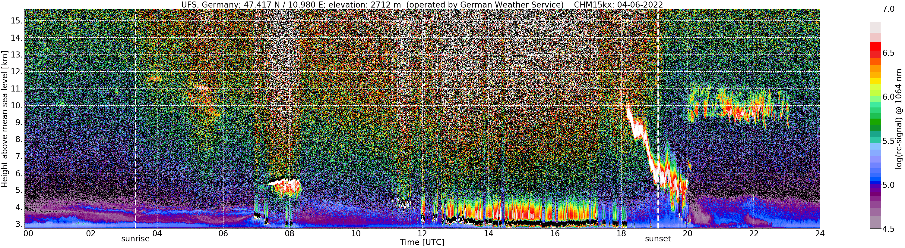Click the x-axis tick label "06"
Viewport: 905px width, 248px height.
pos(223,234)
